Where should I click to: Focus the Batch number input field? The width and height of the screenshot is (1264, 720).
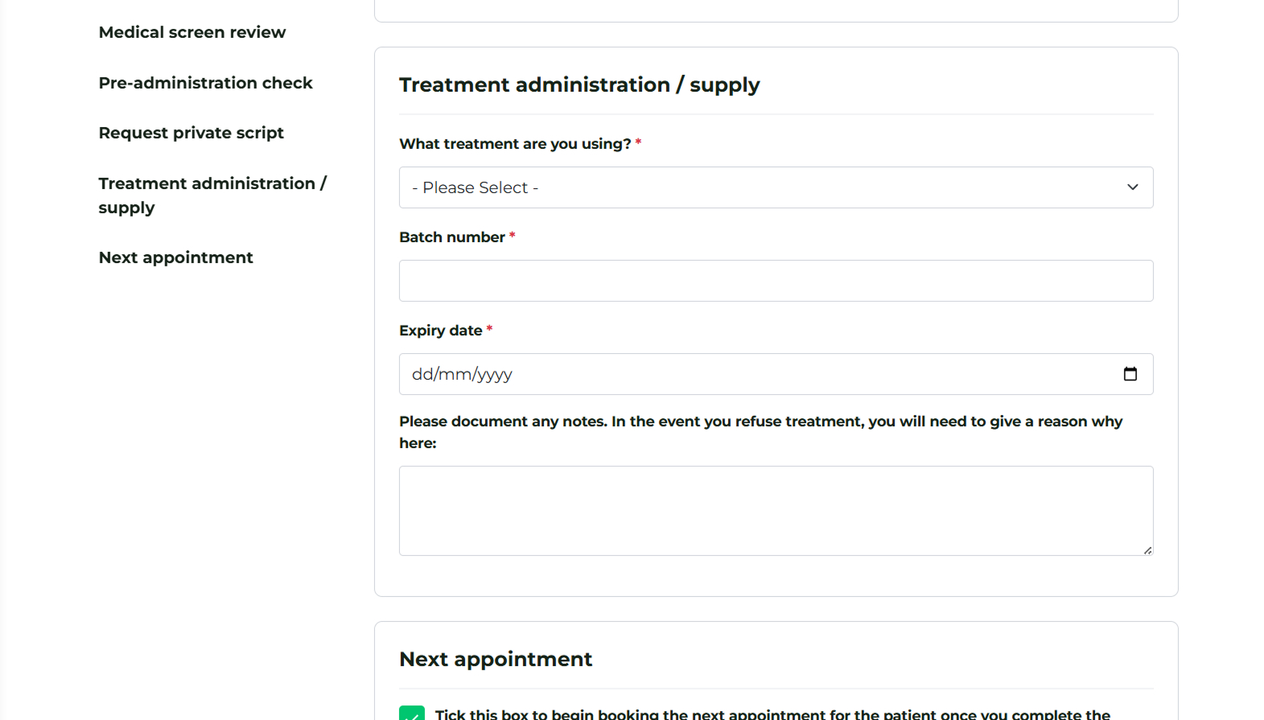point(775,281)
